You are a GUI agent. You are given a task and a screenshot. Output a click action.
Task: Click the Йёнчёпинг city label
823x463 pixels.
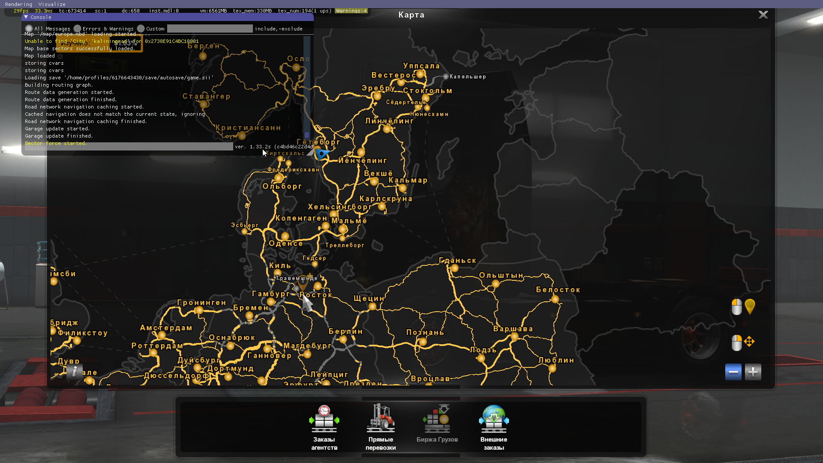(x=363, y=161)
